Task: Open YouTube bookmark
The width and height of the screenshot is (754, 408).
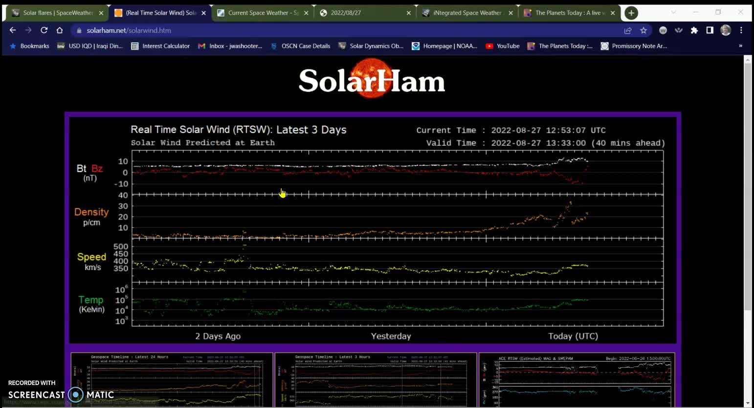Action: tap(503, 46)
